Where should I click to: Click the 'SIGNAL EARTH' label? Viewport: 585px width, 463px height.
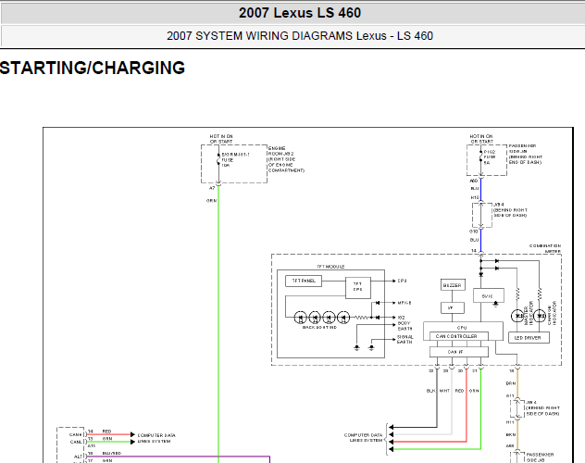[x=405, y=339]
